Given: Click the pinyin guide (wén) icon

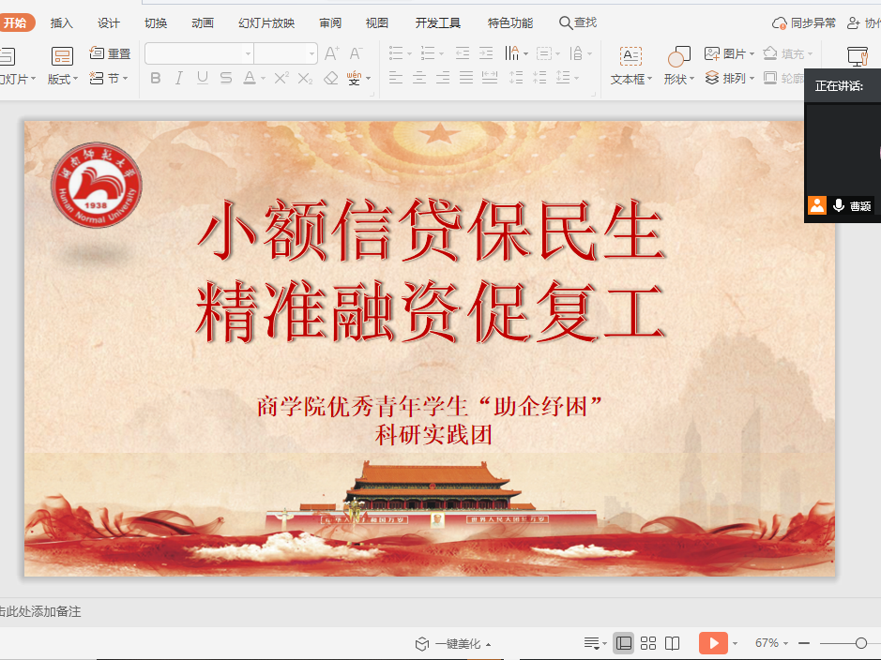Looking at the screenshot, I should point(354,78).
